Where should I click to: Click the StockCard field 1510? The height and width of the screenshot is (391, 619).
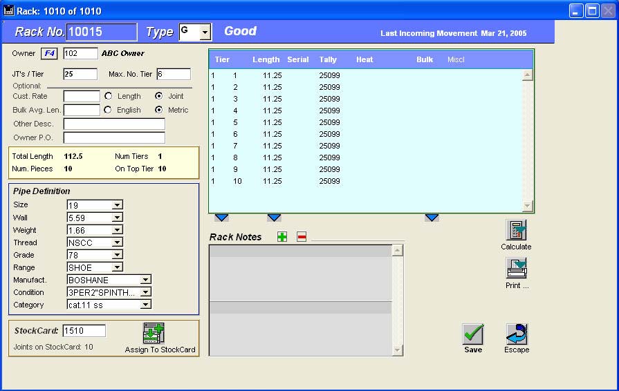[84, 331]
